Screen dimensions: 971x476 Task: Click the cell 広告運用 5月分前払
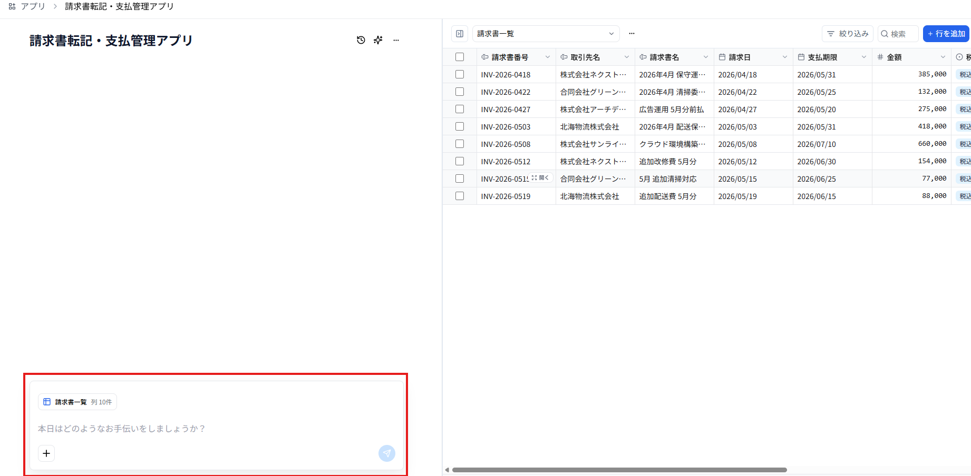674,109
